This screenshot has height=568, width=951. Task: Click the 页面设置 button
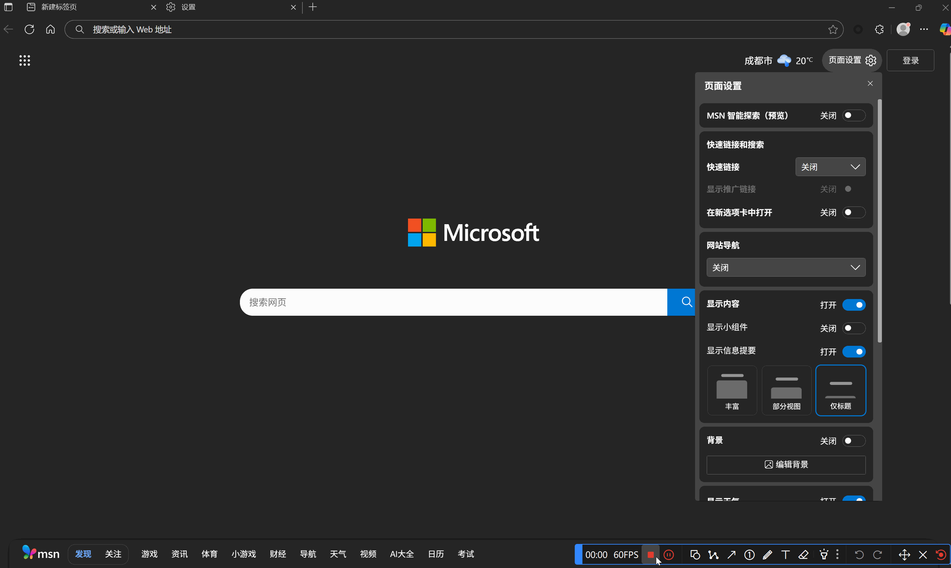(x=852, y=60)
